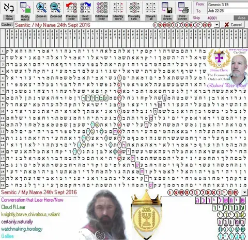Click the Area button
The image size is (248, 240).
coord(241,18)
